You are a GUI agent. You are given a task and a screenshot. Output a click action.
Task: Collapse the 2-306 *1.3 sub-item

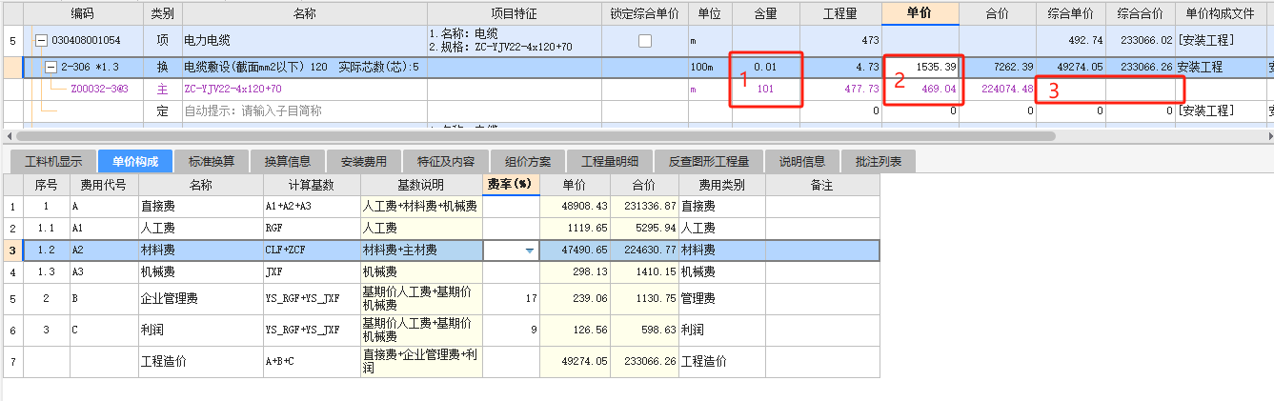(52, 68)
